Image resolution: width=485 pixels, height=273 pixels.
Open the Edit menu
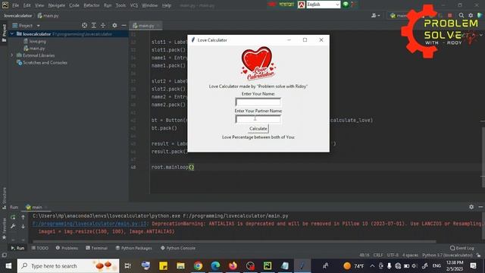(27, 5)
